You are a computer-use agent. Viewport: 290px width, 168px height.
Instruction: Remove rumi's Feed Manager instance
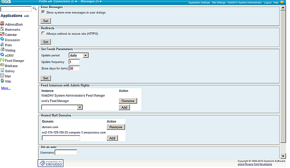pyautogui.click(x=128, y=101)
